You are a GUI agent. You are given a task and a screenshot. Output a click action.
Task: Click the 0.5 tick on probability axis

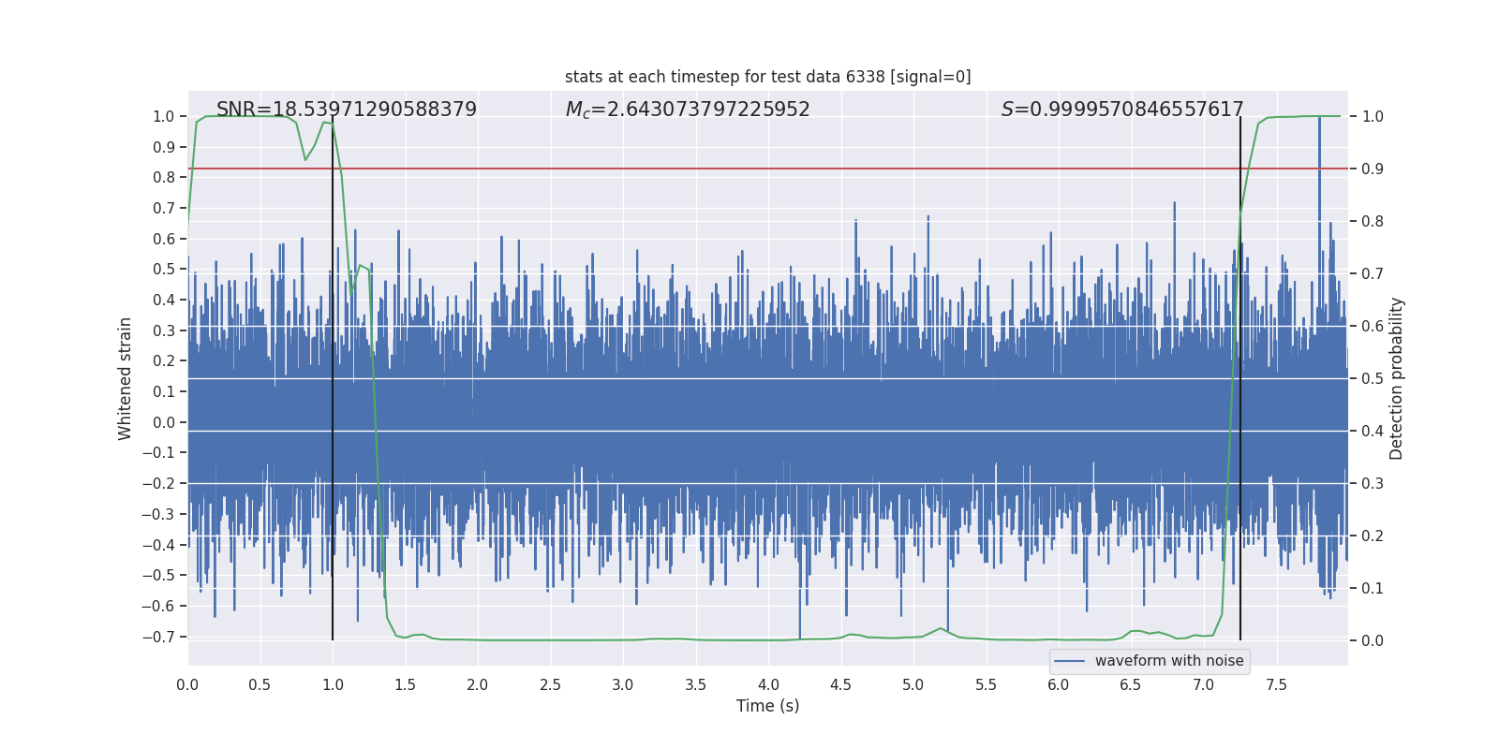[x=1373, y=378]
